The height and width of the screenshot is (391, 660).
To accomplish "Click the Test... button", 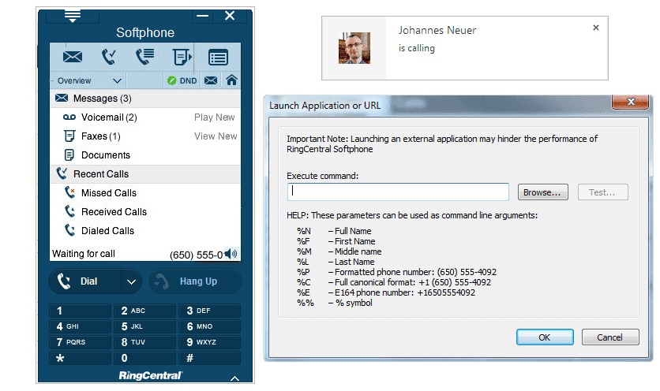I will click(x=602, y=192).
